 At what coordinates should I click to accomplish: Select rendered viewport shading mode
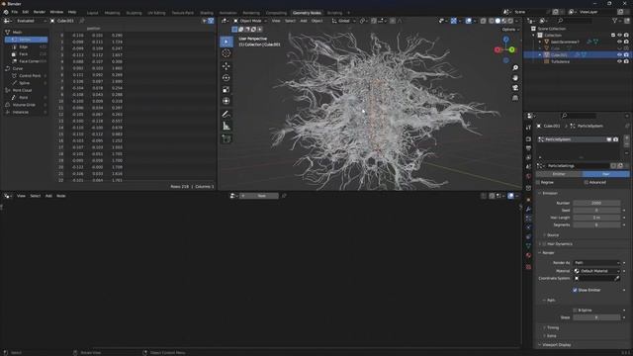510,21
